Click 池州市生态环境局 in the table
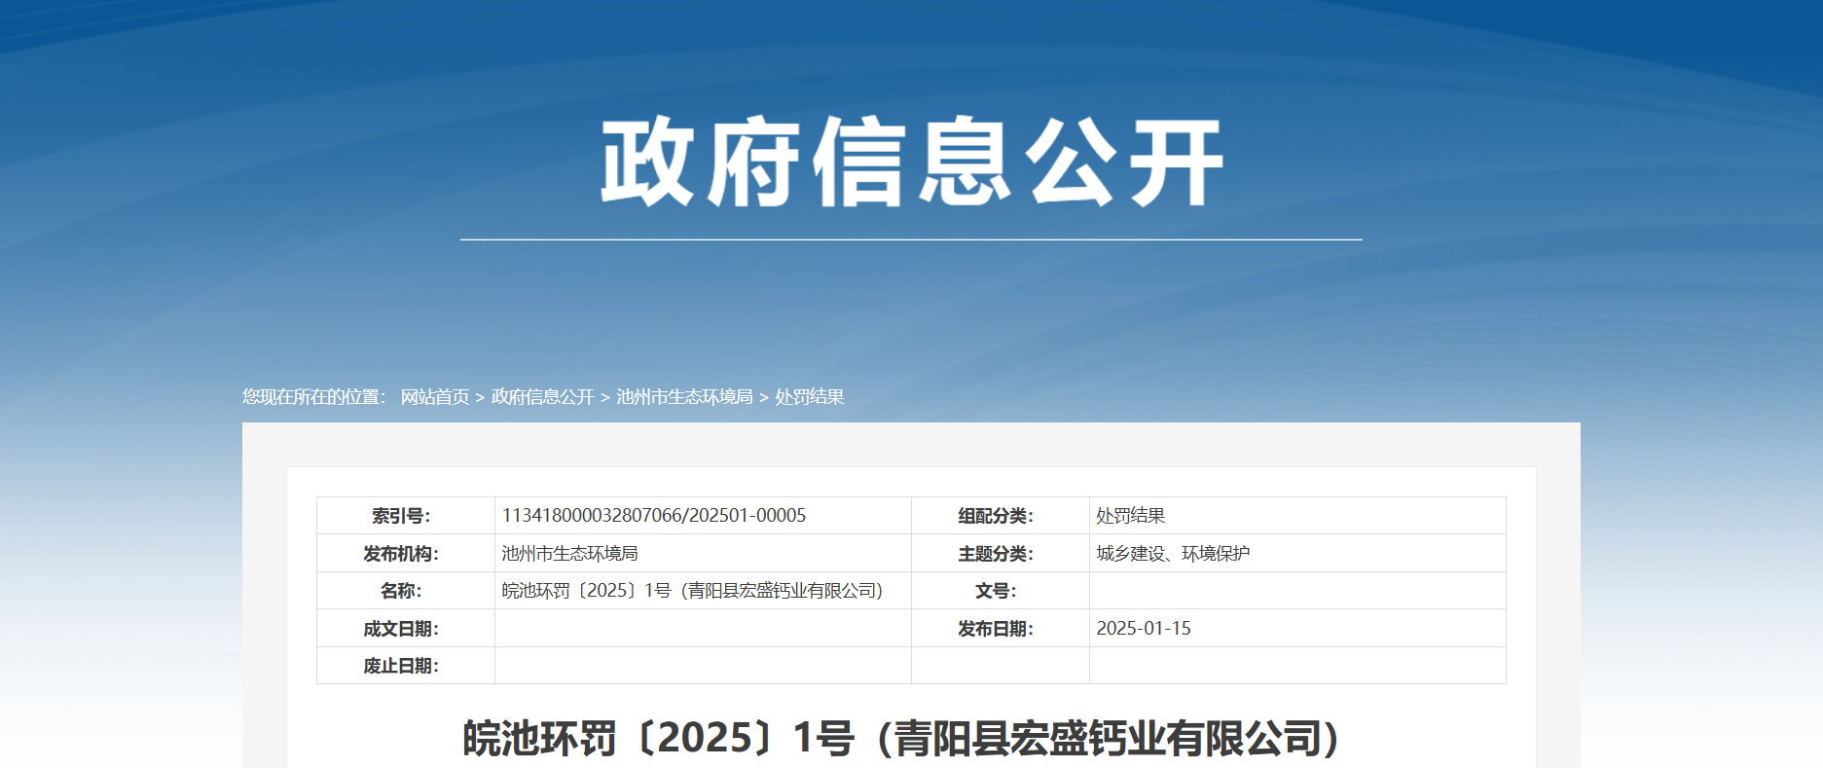The image size is (1823, 768). coord(569,553)
